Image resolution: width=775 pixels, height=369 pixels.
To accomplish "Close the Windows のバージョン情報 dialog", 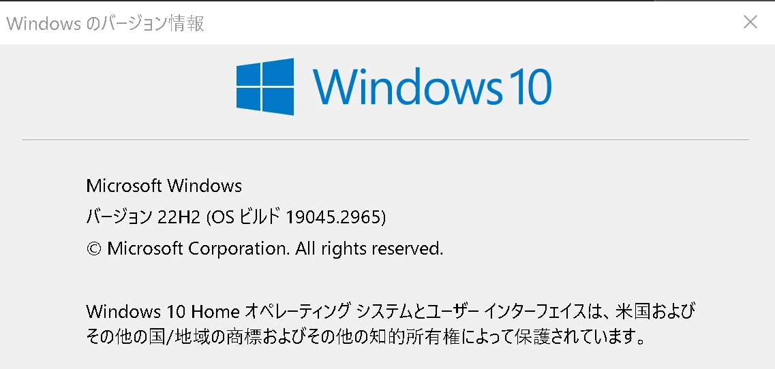I will click(750, 22).
